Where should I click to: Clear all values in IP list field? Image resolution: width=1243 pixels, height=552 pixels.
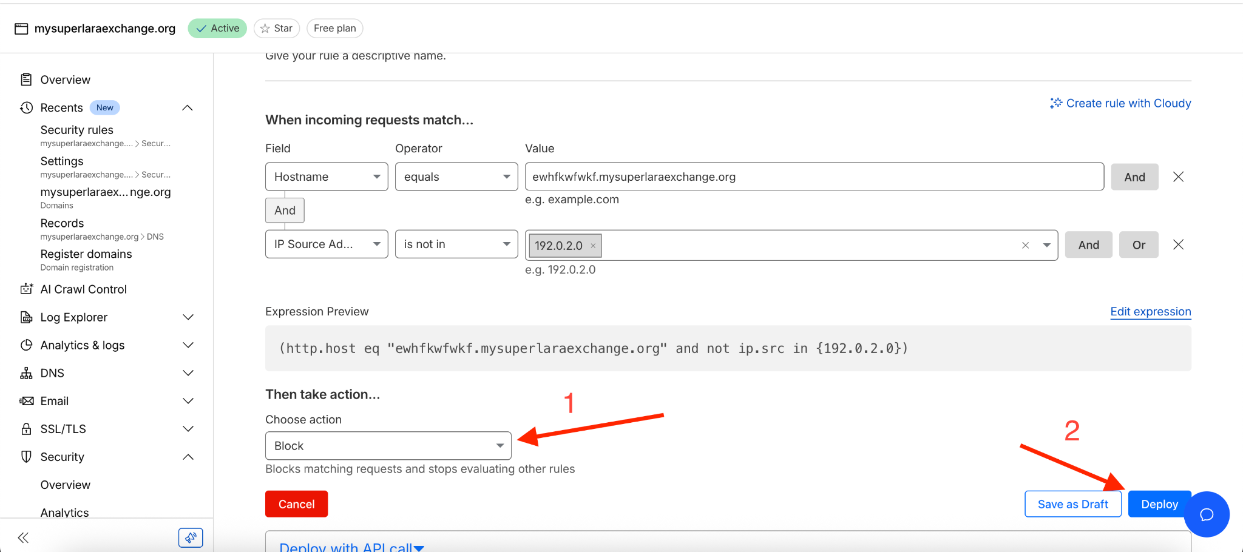[1025, 245]
